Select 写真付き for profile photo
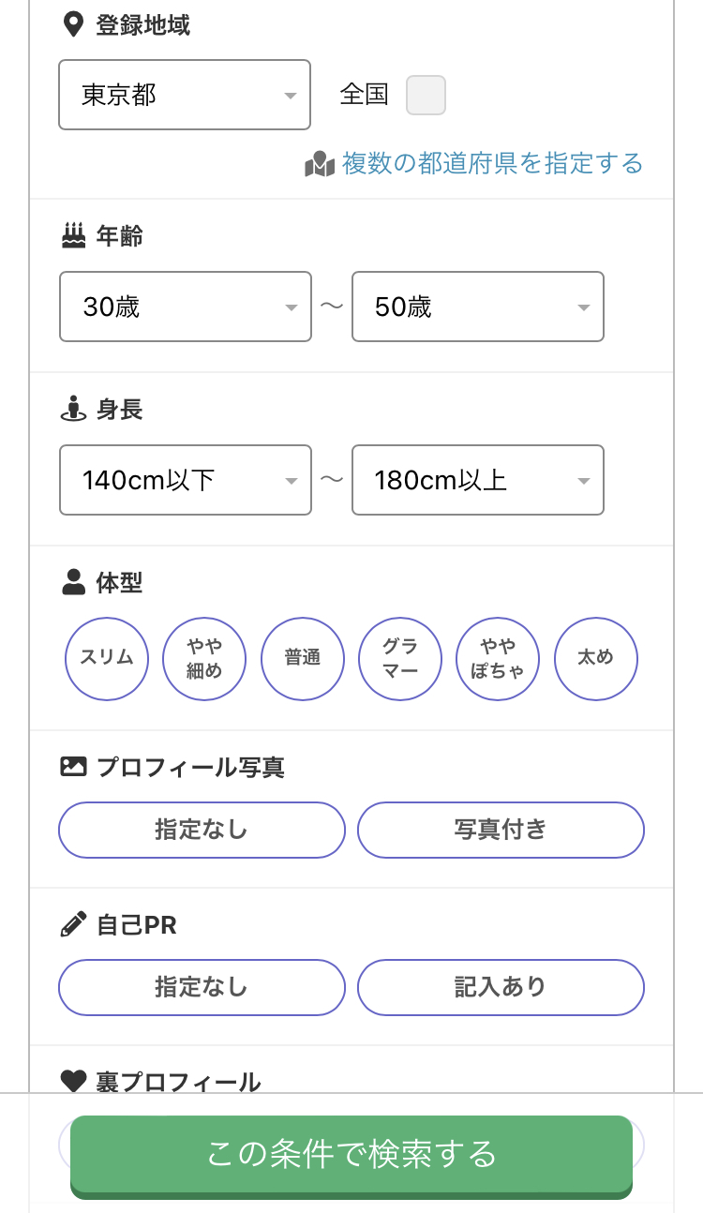The image size is (703, 1213). click(x=501, y=830)
